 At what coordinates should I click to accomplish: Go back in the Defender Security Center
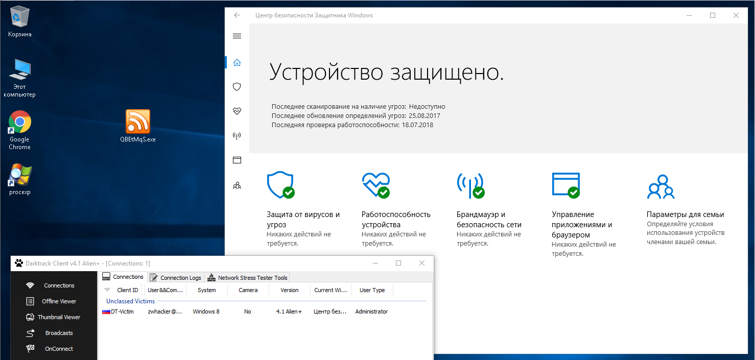(237, 15)
